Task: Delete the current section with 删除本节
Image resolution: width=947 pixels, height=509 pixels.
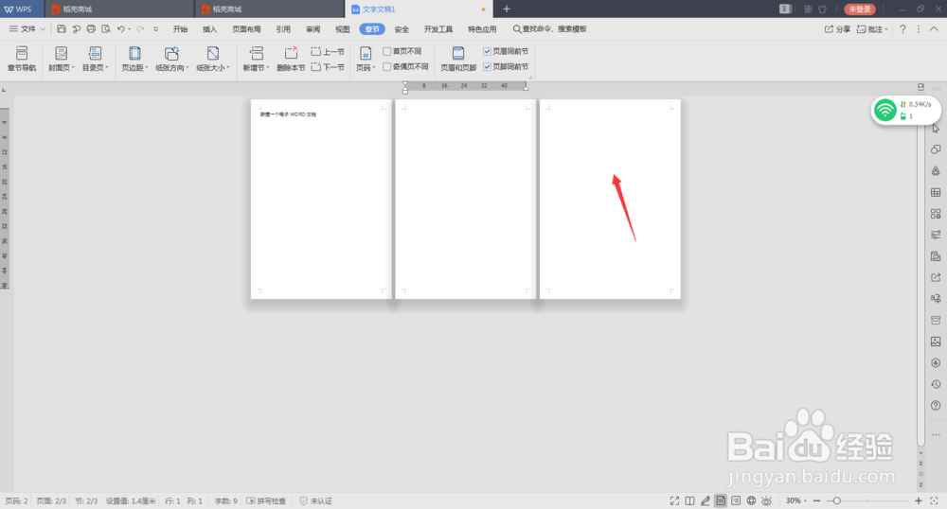Action: pos(291,59)
